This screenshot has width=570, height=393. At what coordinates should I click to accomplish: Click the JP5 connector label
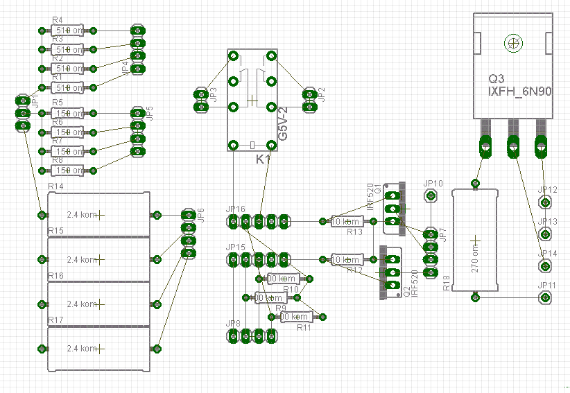149,113
